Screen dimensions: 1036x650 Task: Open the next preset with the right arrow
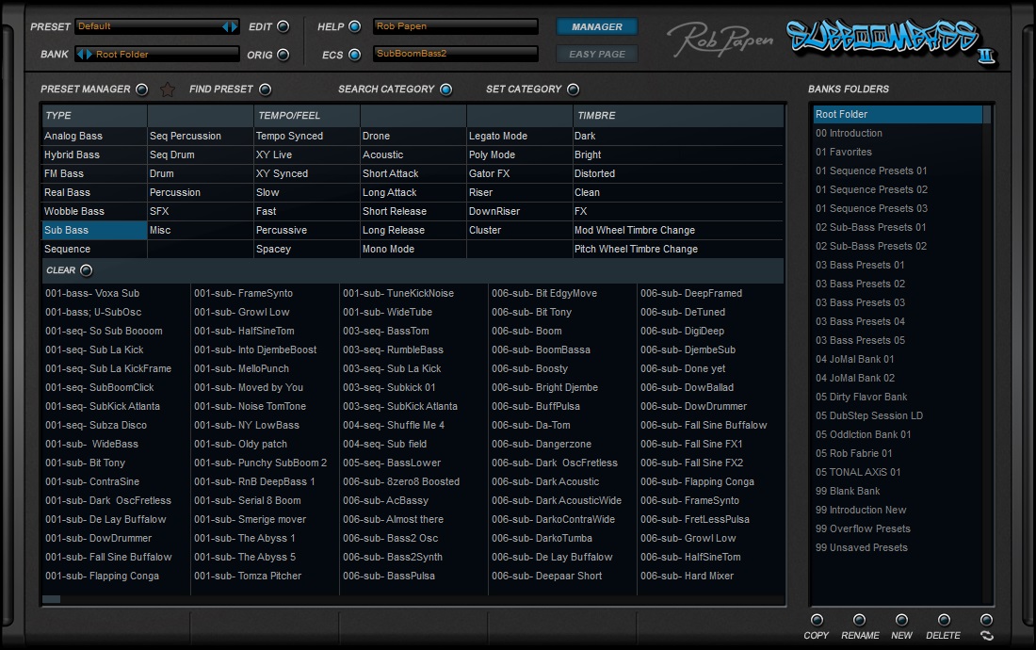(235, 26)
